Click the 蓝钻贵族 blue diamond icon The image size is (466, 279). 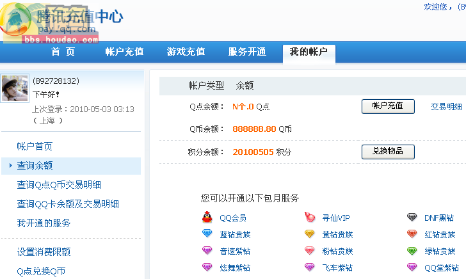tap(207, 234)
